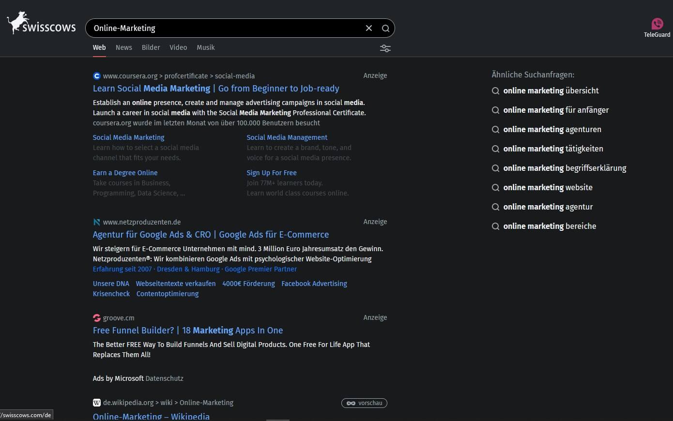Viewport: 673px width, 421px height.
Task: Search 'online marketing agentur' suggestion
Action: (548, 207)
